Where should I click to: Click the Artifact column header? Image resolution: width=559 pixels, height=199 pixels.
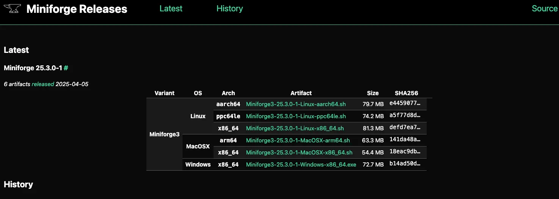pos(301,93)
